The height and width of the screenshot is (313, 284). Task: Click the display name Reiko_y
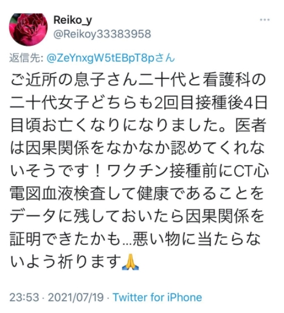[x=72, y=20]
